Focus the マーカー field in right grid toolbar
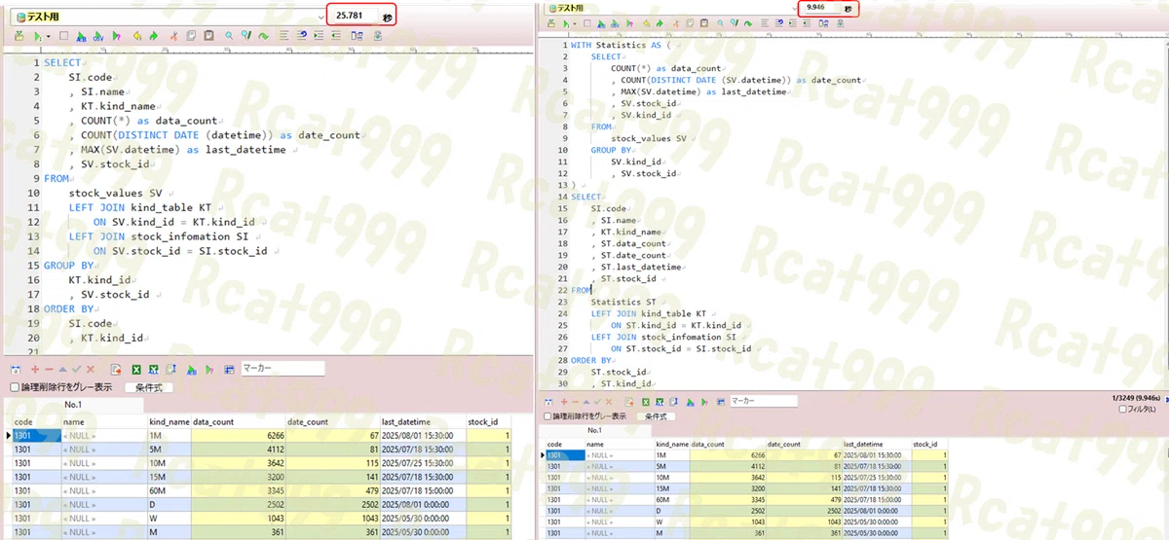 (764, 402)
